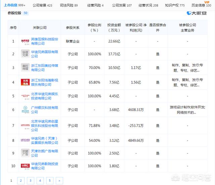215x185 pixels.
Task: Open 华谊兄弟影院投资有限公司 link
Action: point(45,166)
